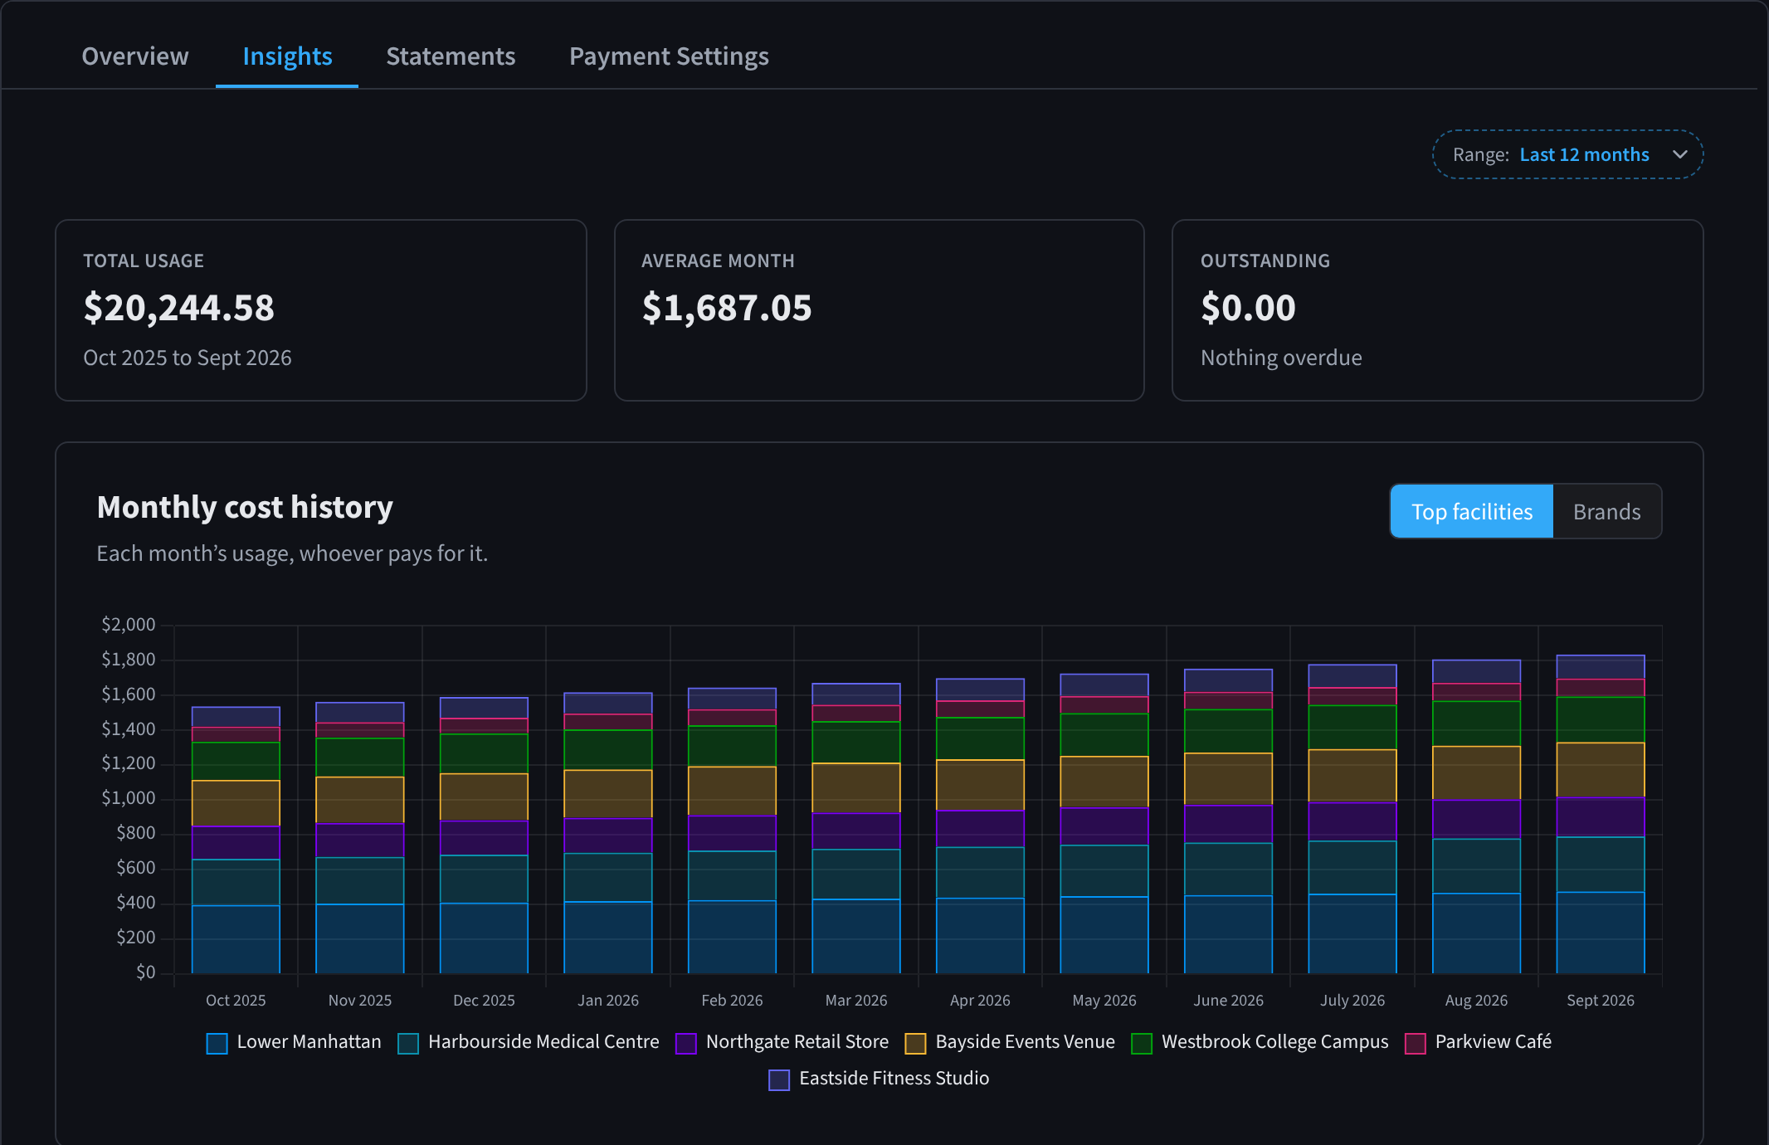Viewport: 1769px width, 1145px height.
Task: Select the Top facilities view toggle
Action: point(1472,512)
